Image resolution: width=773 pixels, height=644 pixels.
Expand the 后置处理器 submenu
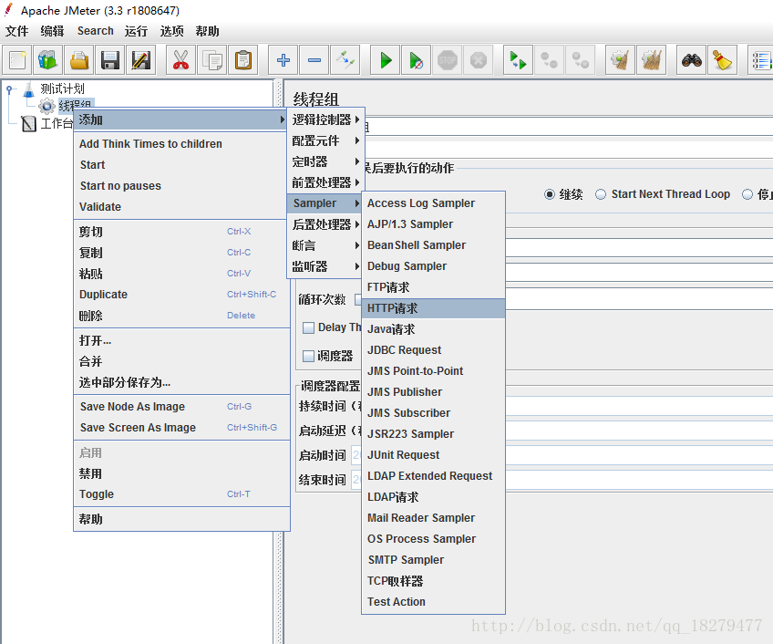click(325, 224)
